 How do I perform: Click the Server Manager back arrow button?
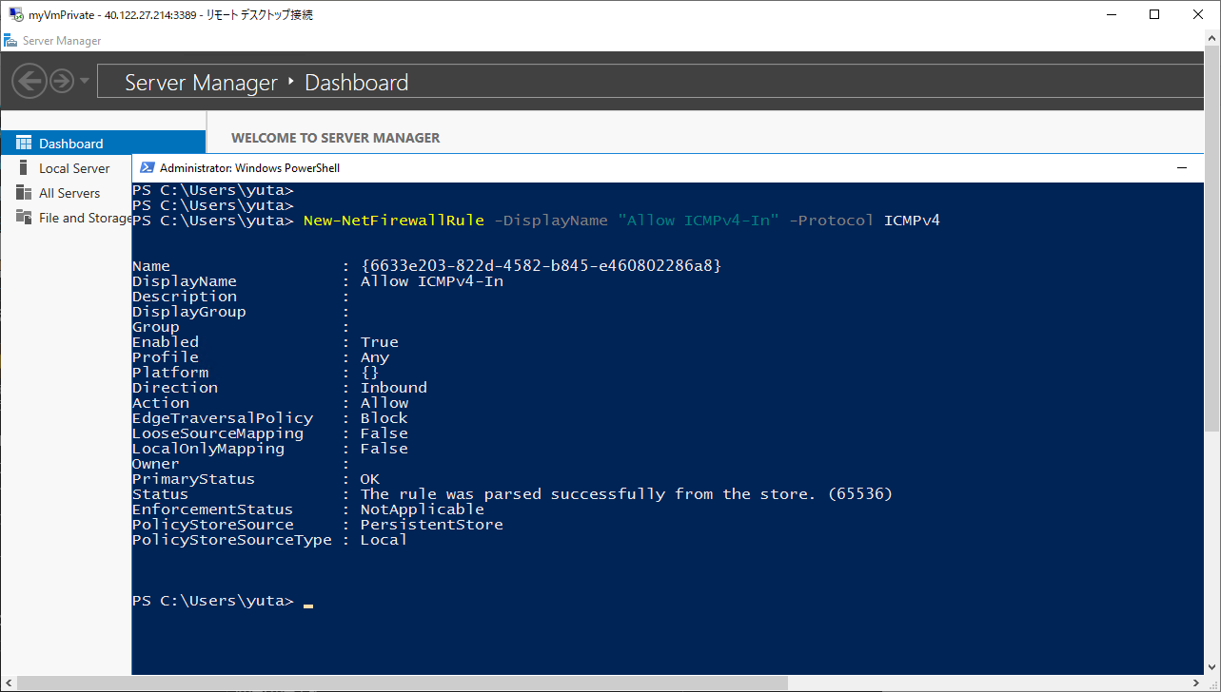(x=30, y=81)
